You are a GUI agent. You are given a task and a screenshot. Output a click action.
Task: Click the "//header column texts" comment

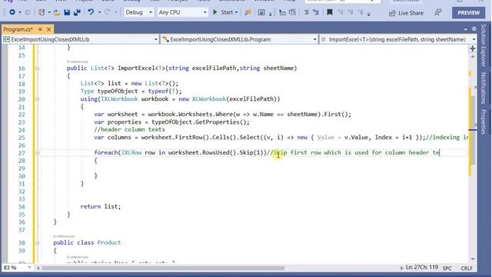pos(129,130)
